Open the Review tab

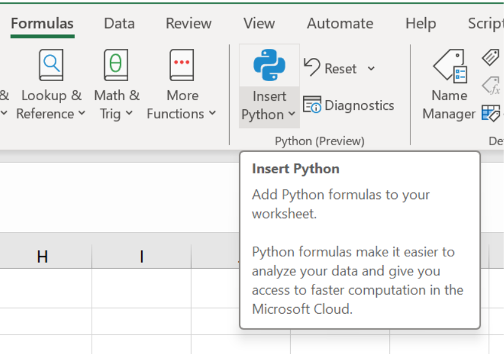click(x=188, y=23)
